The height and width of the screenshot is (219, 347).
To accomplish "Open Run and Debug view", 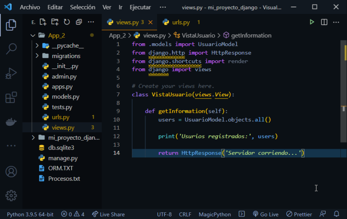I will (11, 73).
